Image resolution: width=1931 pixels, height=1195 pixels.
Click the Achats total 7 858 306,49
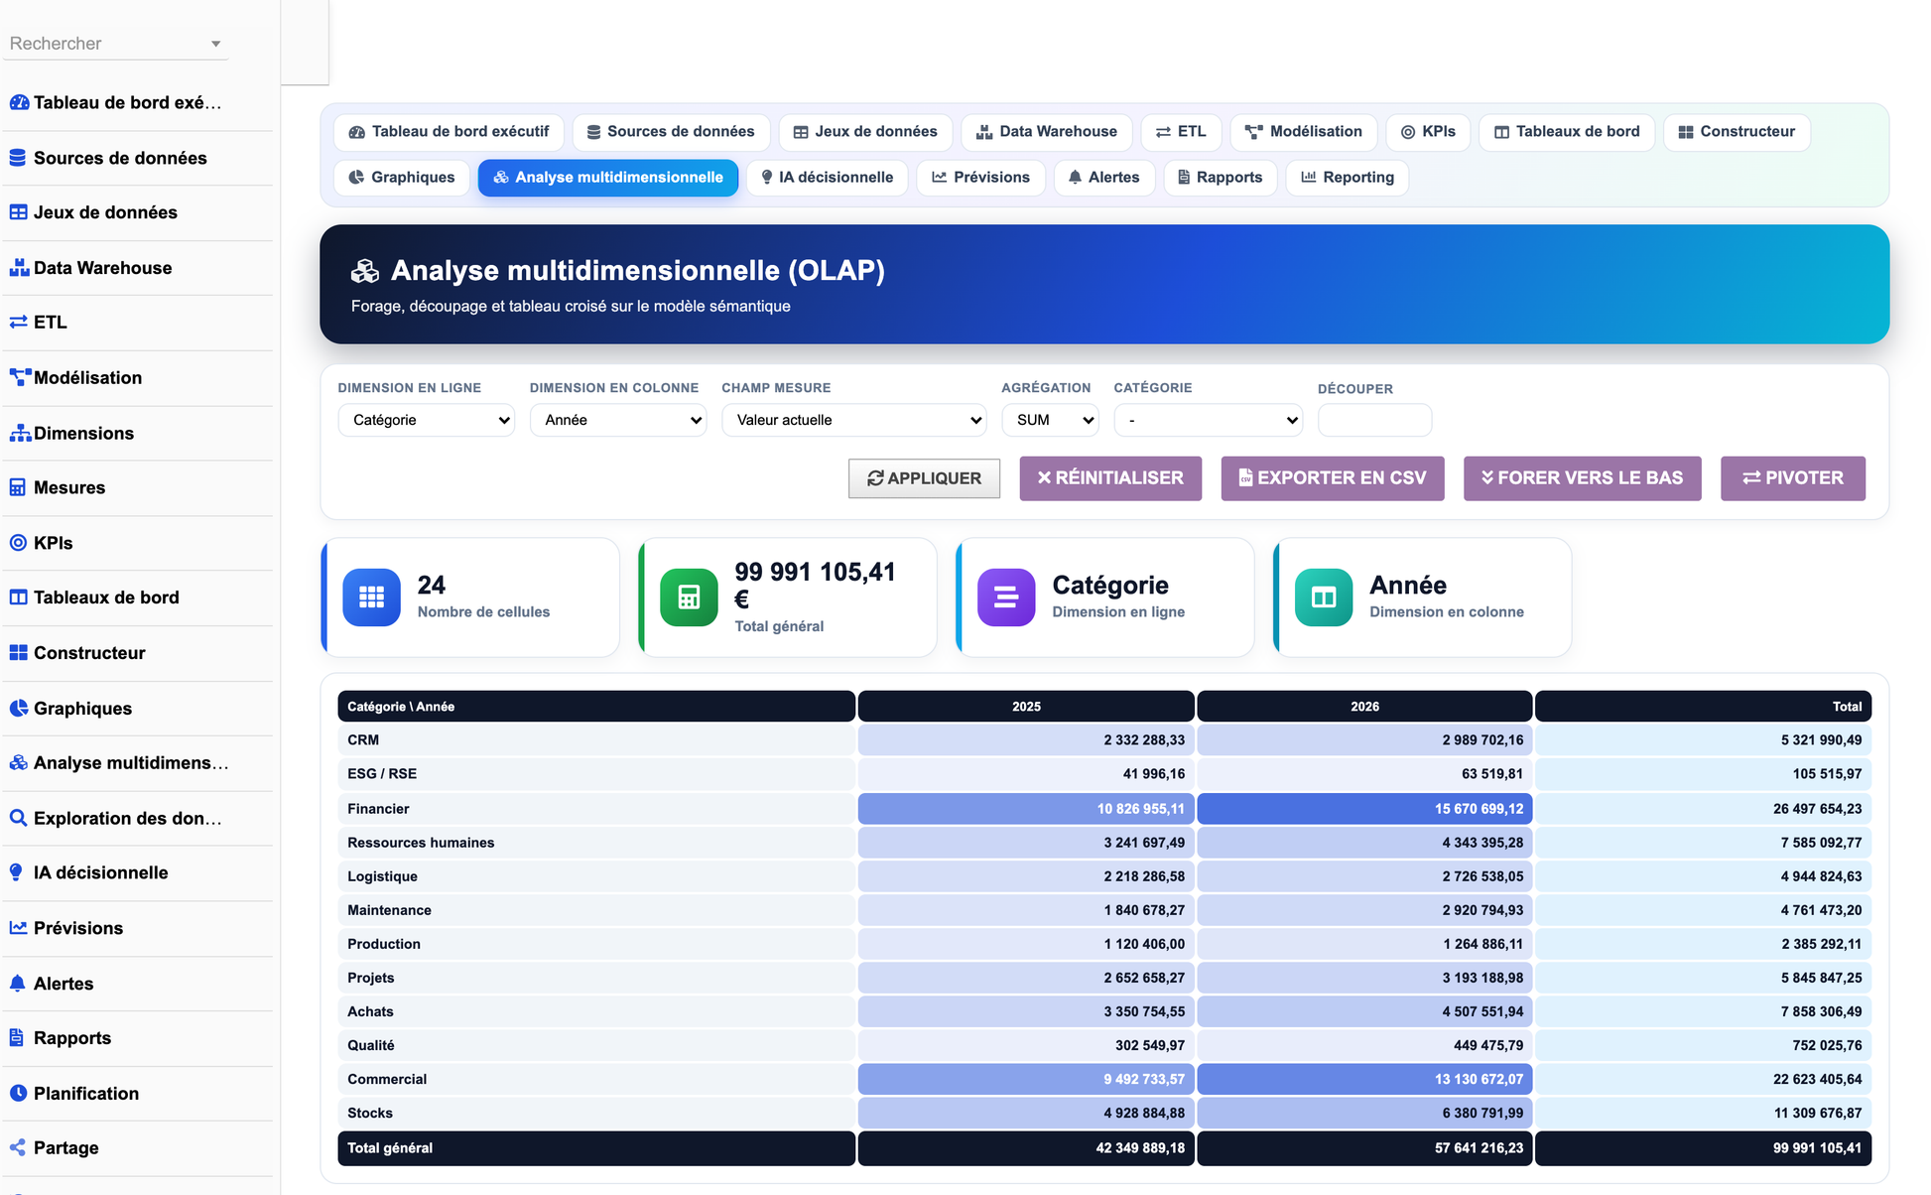(x=1703, y=1011)
